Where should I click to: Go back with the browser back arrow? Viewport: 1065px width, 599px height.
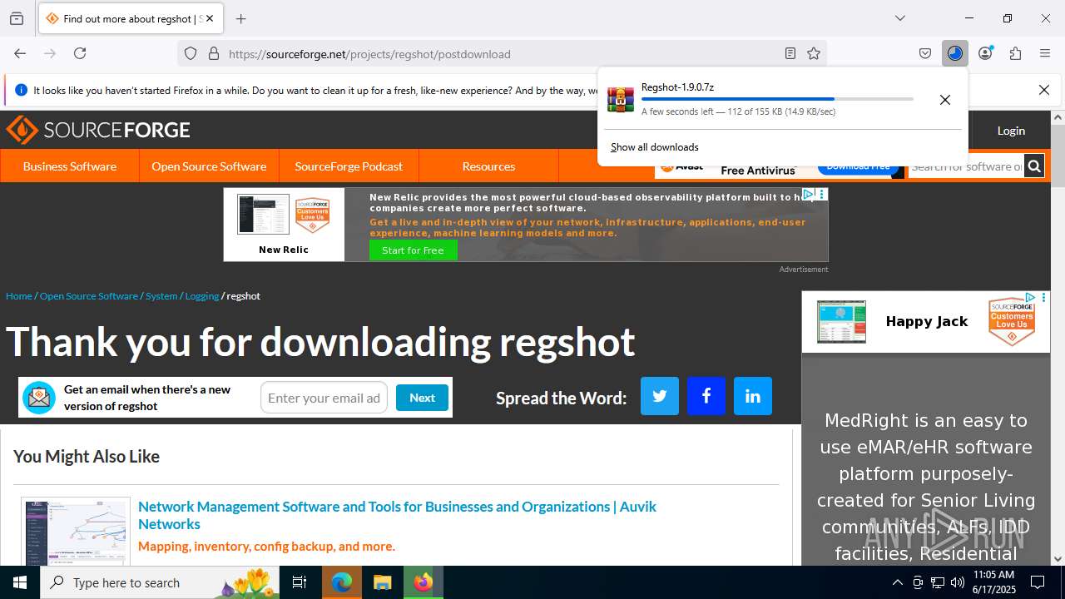pos(20,53)
